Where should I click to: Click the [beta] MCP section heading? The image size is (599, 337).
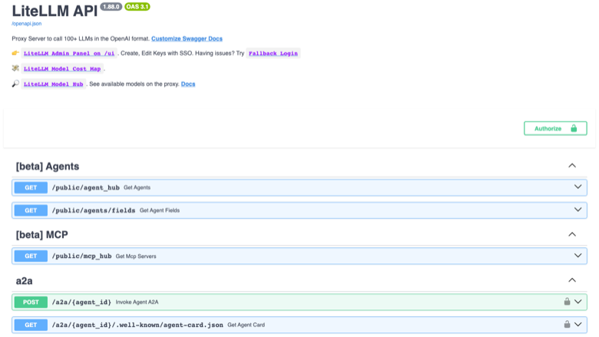[x=41, y=235]
